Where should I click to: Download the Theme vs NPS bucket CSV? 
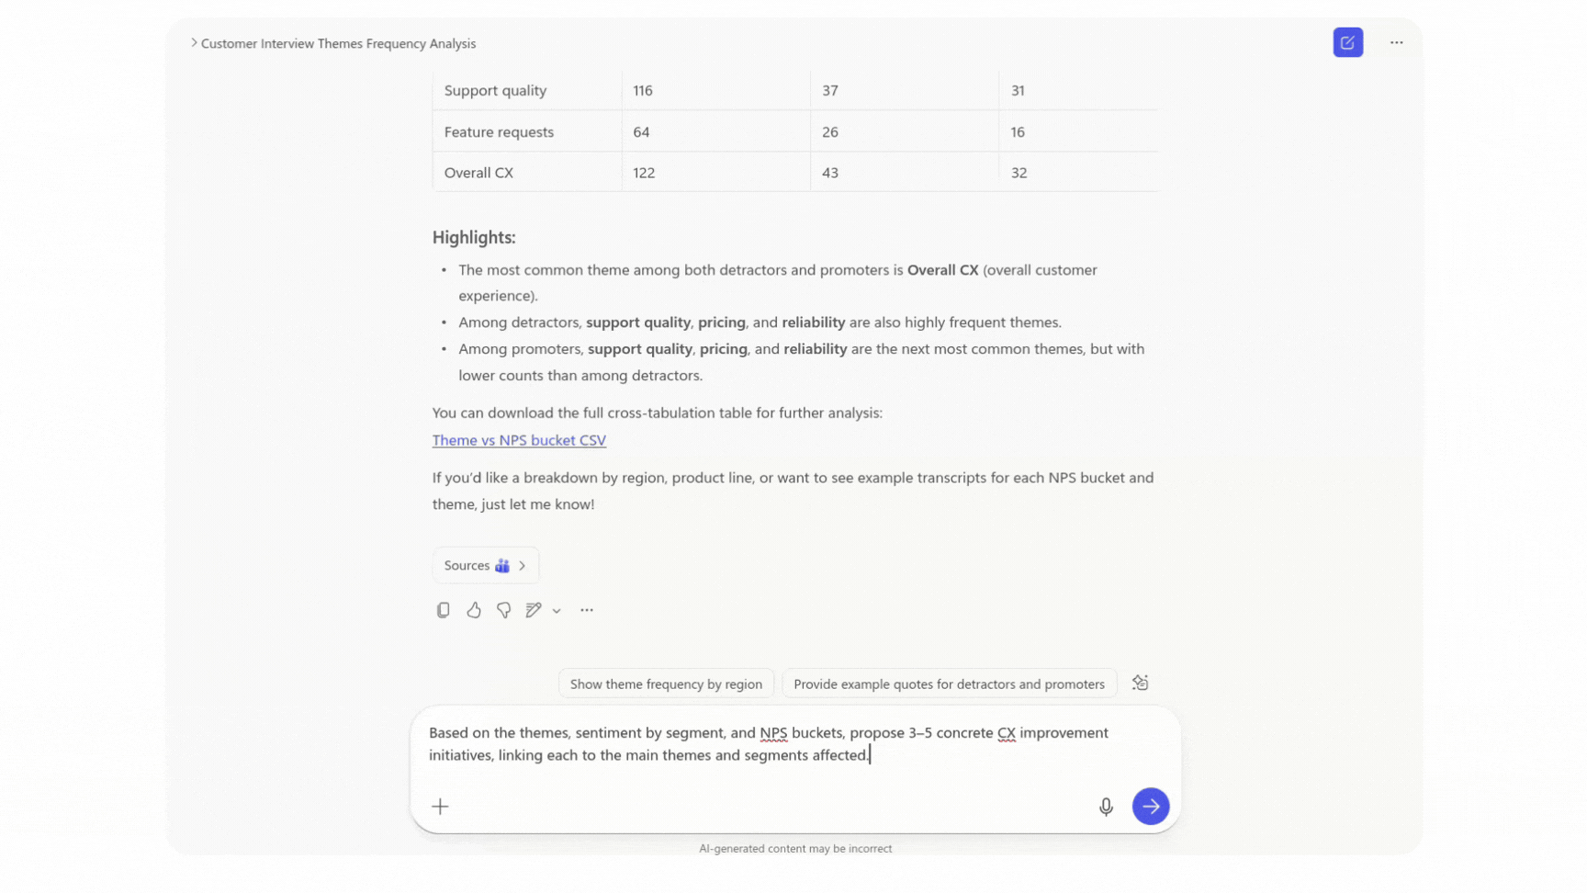pyautogui.click(x=519, y=440)
